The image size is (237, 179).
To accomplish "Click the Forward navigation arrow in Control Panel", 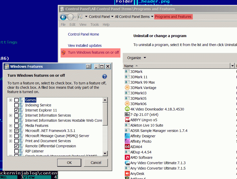I will point(70,17).
